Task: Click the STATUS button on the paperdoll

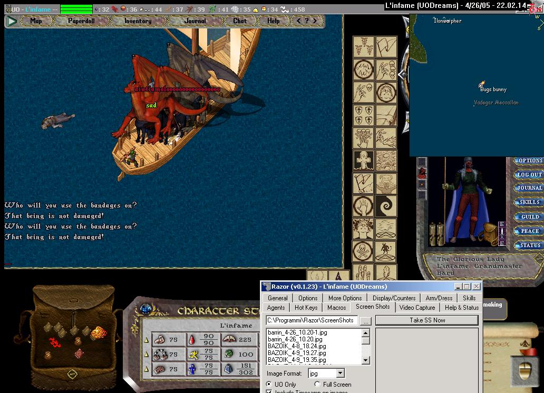Action: 529,245
